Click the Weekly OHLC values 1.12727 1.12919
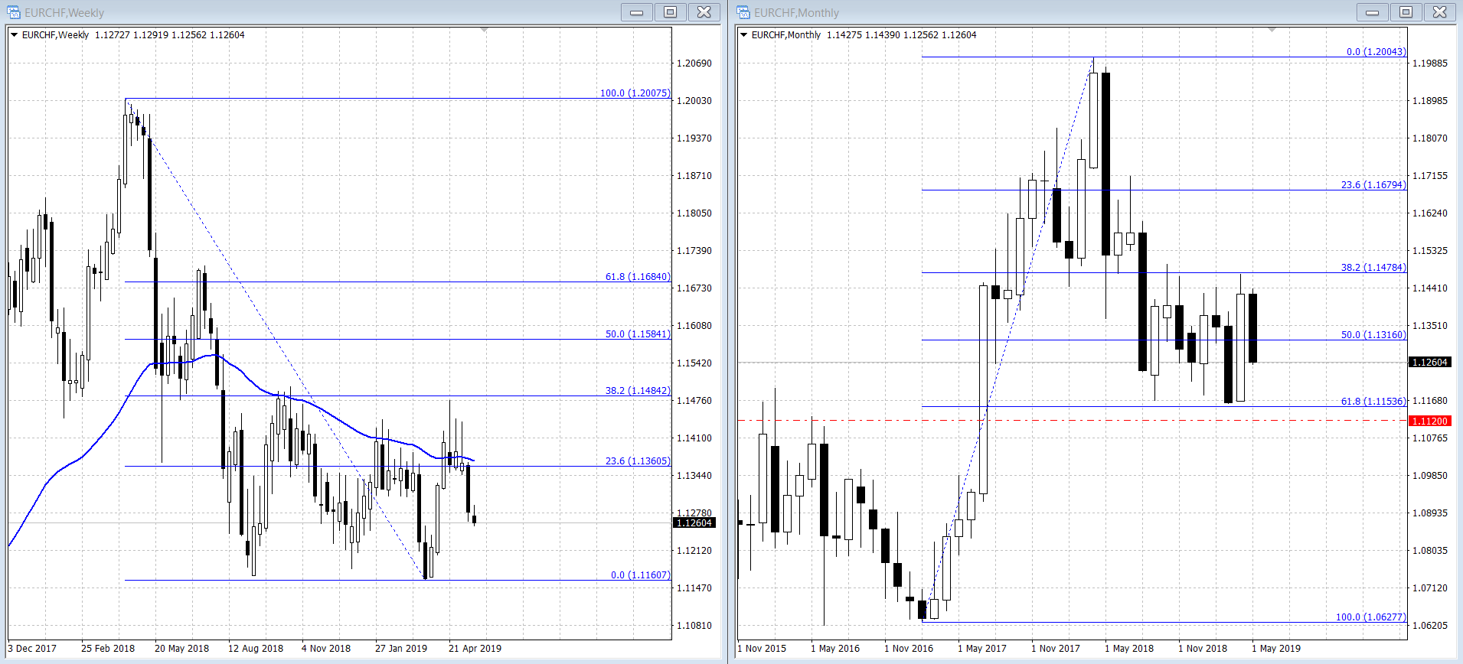Screen dimensions: 1463x664 (132, 34)
